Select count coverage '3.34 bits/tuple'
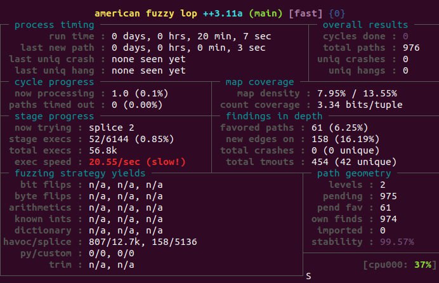 (360, 105)
